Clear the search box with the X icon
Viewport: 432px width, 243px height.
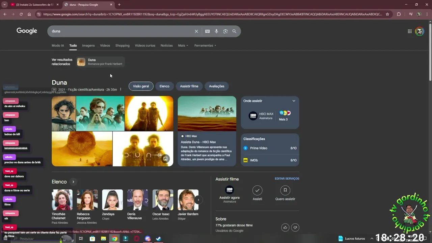(x=196, y=31)
